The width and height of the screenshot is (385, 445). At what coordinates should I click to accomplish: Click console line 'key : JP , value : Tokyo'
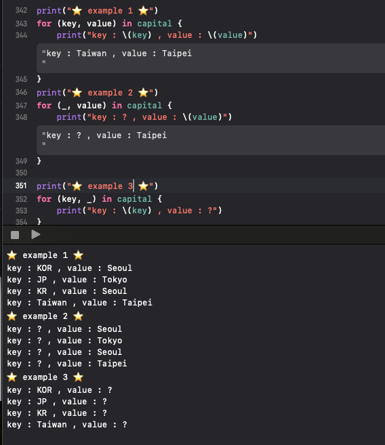(x=67, y=280)
